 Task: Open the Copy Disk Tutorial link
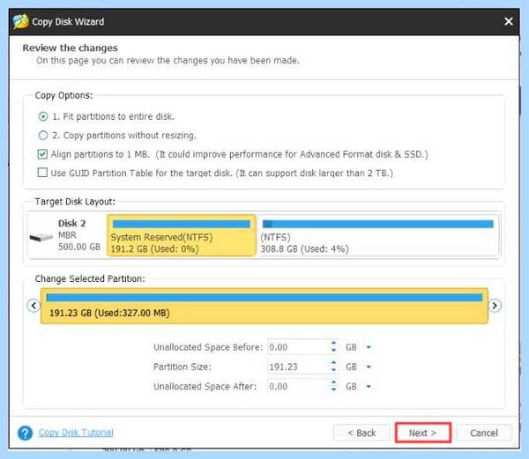pos(76,433)
